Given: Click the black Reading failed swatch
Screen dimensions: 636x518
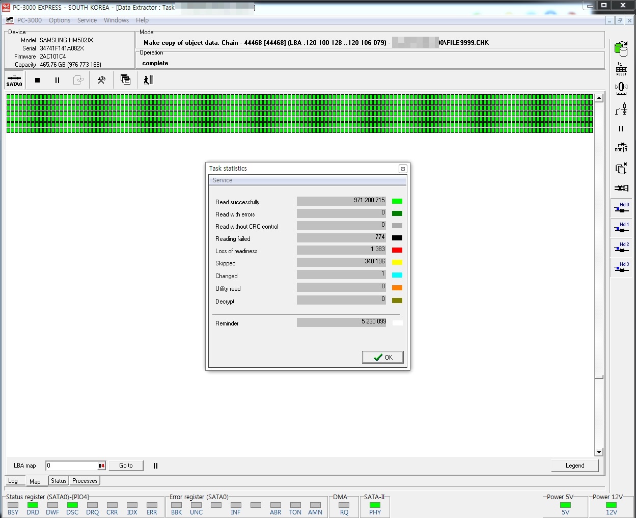Looking at the screenshot, I should pyautogui.click(x=397, y=238).
